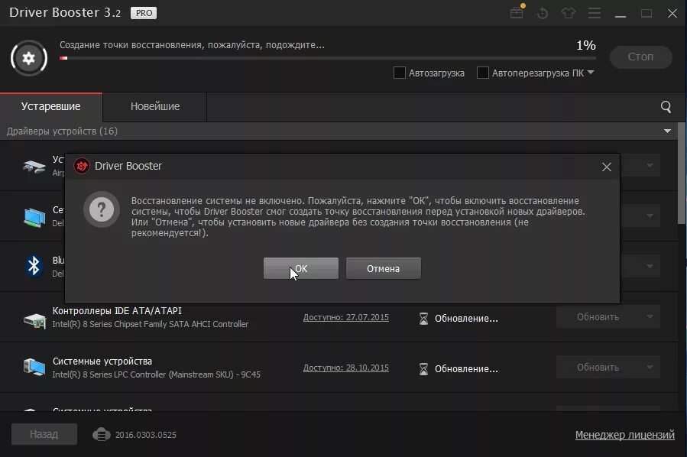Click Отмена in the dialog
Image resolution: width=687 pixels, height=457 pixels.
pos(384,268)
